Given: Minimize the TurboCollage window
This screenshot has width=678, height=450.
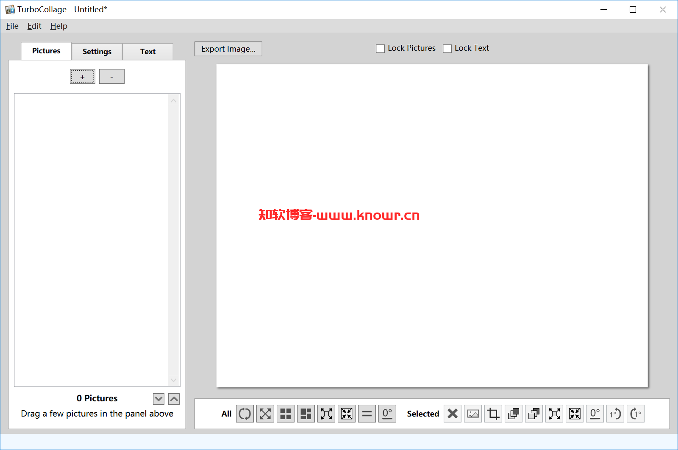Looking at the screenshot, I should 604,9.
